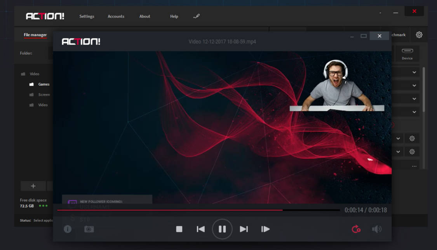The width and height of the screenshot is (437, 250).
Task: Select the Device recording mode icon
Action: pyautogui.click(x=407, y=53)
